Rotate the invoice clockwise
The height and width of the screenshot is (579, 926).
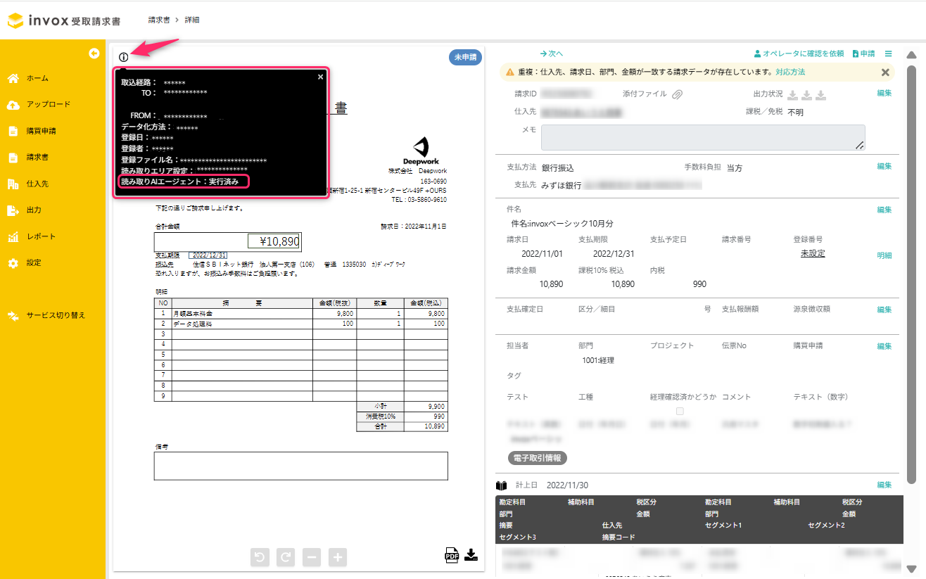286,557
